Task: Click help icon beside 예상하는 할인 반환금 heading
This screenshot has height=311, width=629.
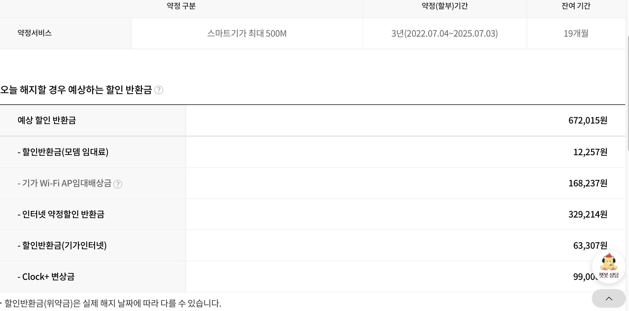Action: (x=159, y=90)
